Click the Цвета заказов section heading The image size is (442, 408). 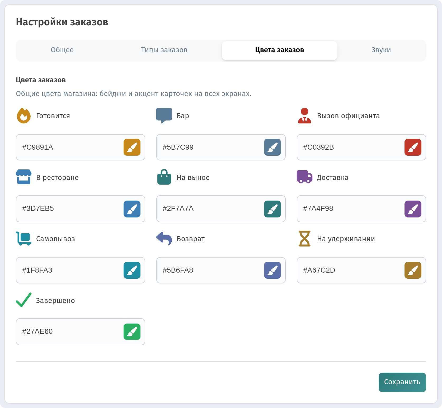41,80
